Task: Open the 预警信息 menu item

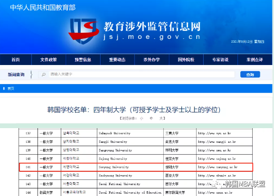Action: 83,60
